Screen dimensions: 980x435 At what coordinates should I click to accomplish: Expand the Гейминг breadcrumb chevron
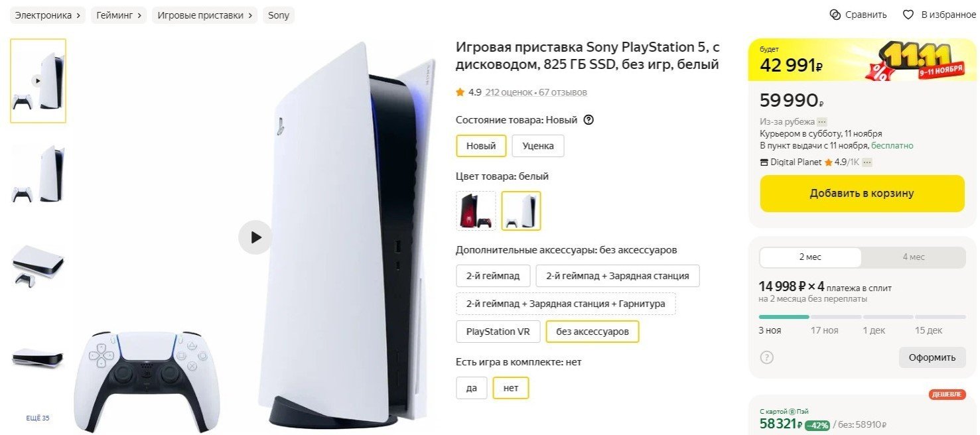pos(139,15)
